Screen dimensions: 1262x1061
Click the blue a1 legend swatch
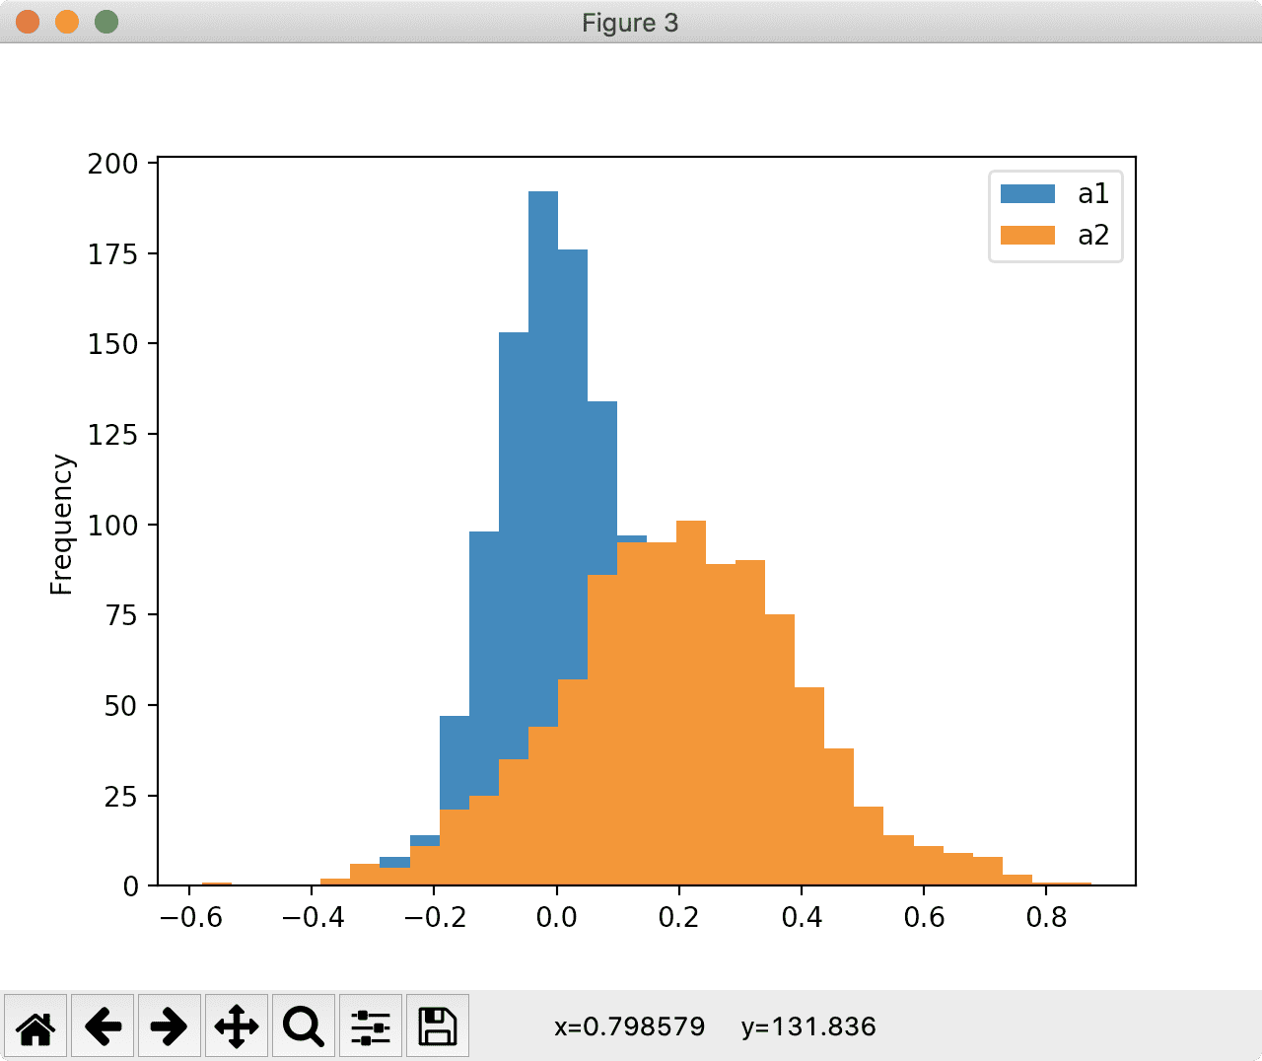click(1027, 194)
